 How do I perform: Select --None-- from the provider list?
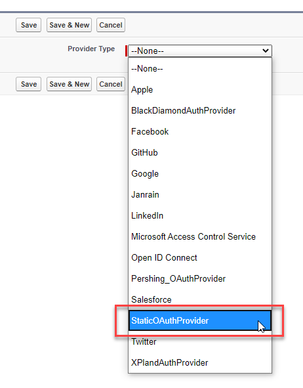200,68
